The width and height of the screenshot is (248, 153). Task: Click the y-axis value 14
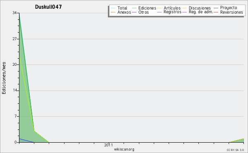point(15,90)
